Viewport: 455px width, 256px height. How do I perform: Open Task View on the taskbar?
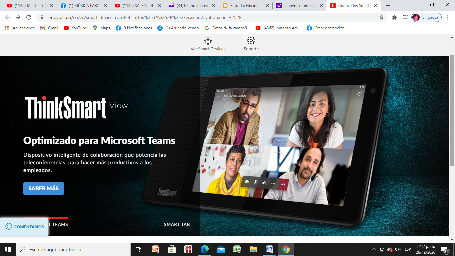[139, 249]
